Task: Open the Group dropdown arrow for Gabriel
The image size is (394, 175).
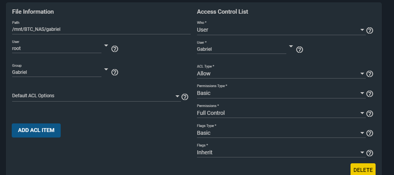Action: [x=106, y=70]
